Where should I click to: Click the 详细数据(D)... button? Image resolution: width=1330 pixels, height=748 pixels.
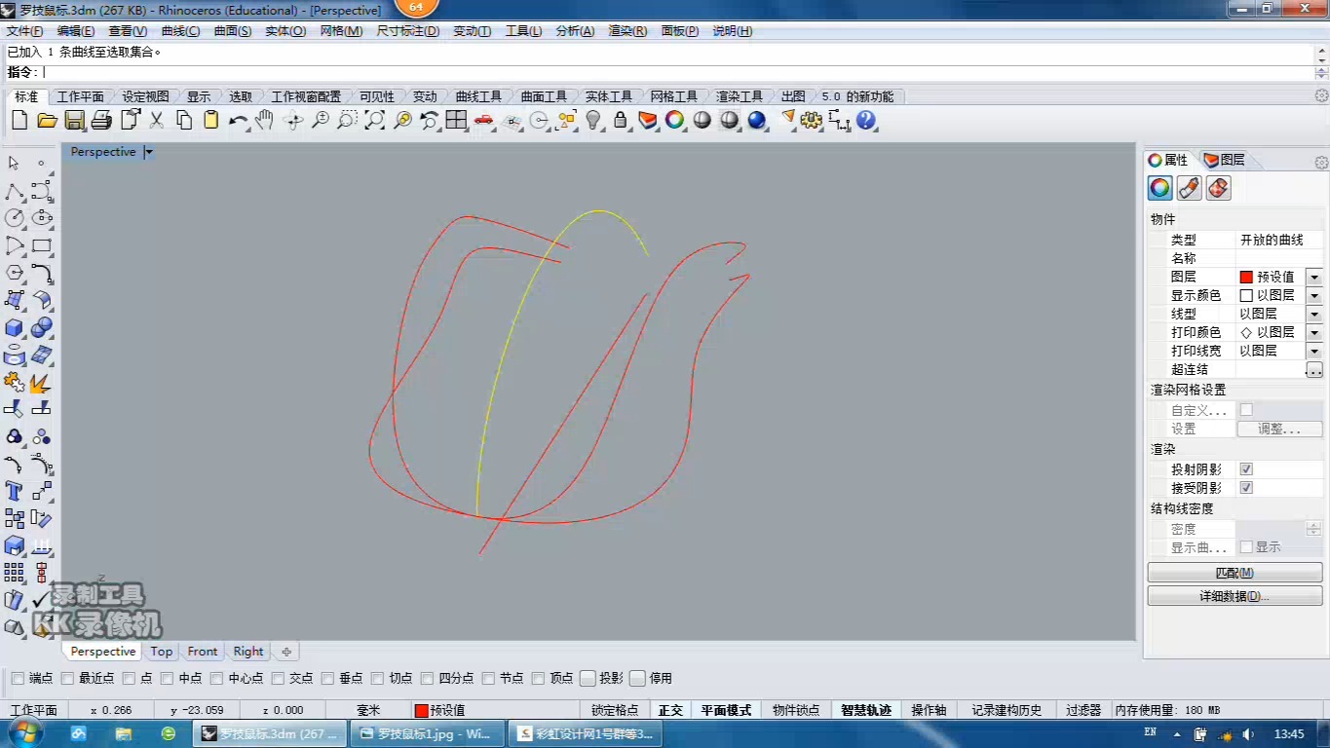tap(1235, 596)
